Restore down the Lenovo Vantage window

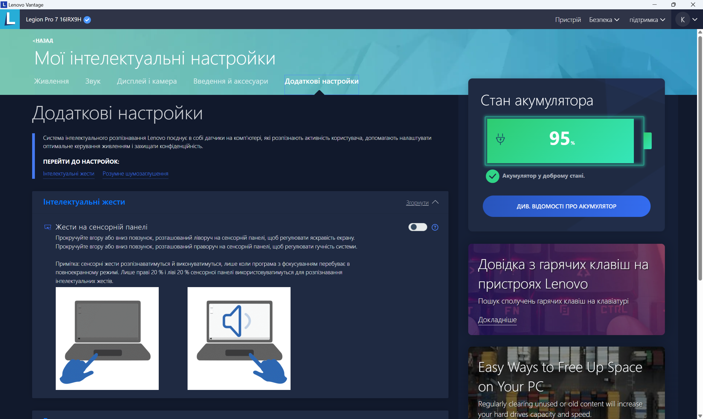coord(674,4)
